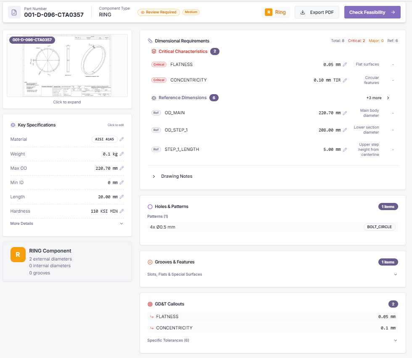412x358 pixels.
Task: Click the pencil icon for Max OD
Action: click(122, 168)
